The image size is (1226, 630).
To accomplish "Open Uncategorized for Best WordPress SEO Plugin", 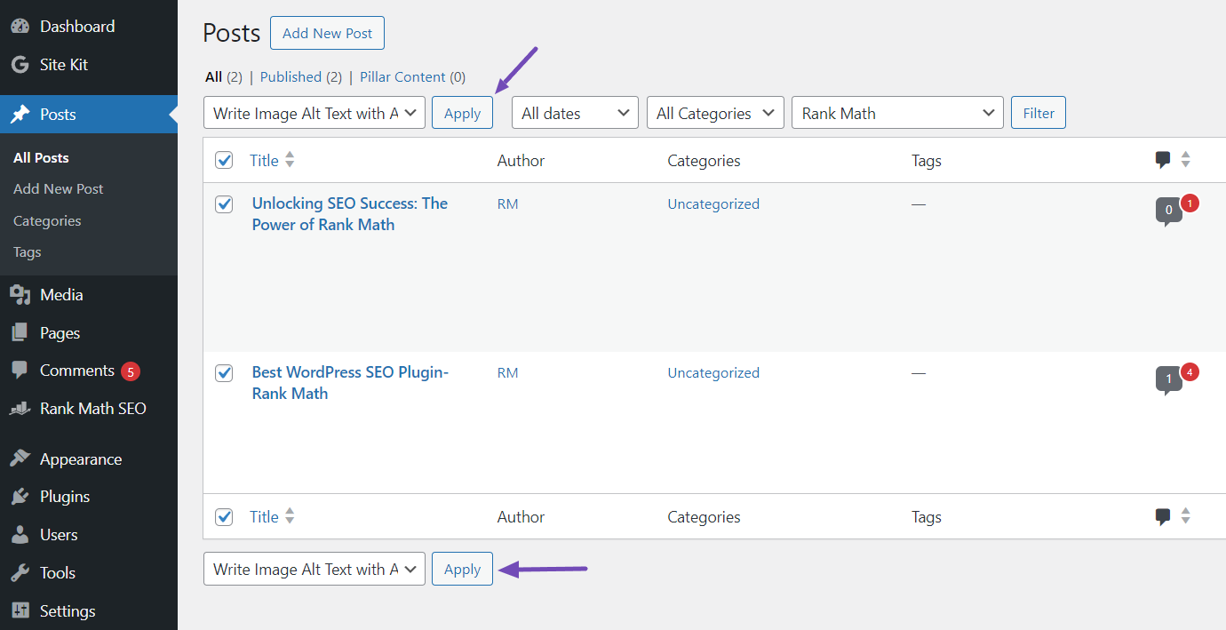I will click(713, 373).
